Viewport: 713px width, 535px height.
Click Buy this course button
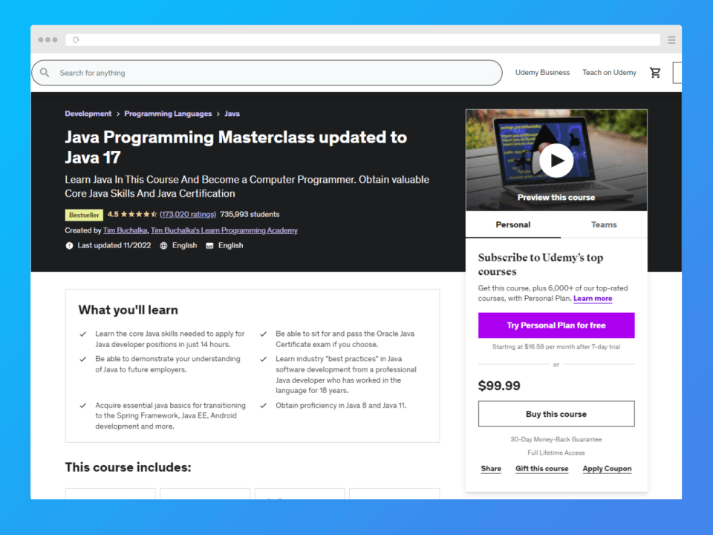(556, 414)
